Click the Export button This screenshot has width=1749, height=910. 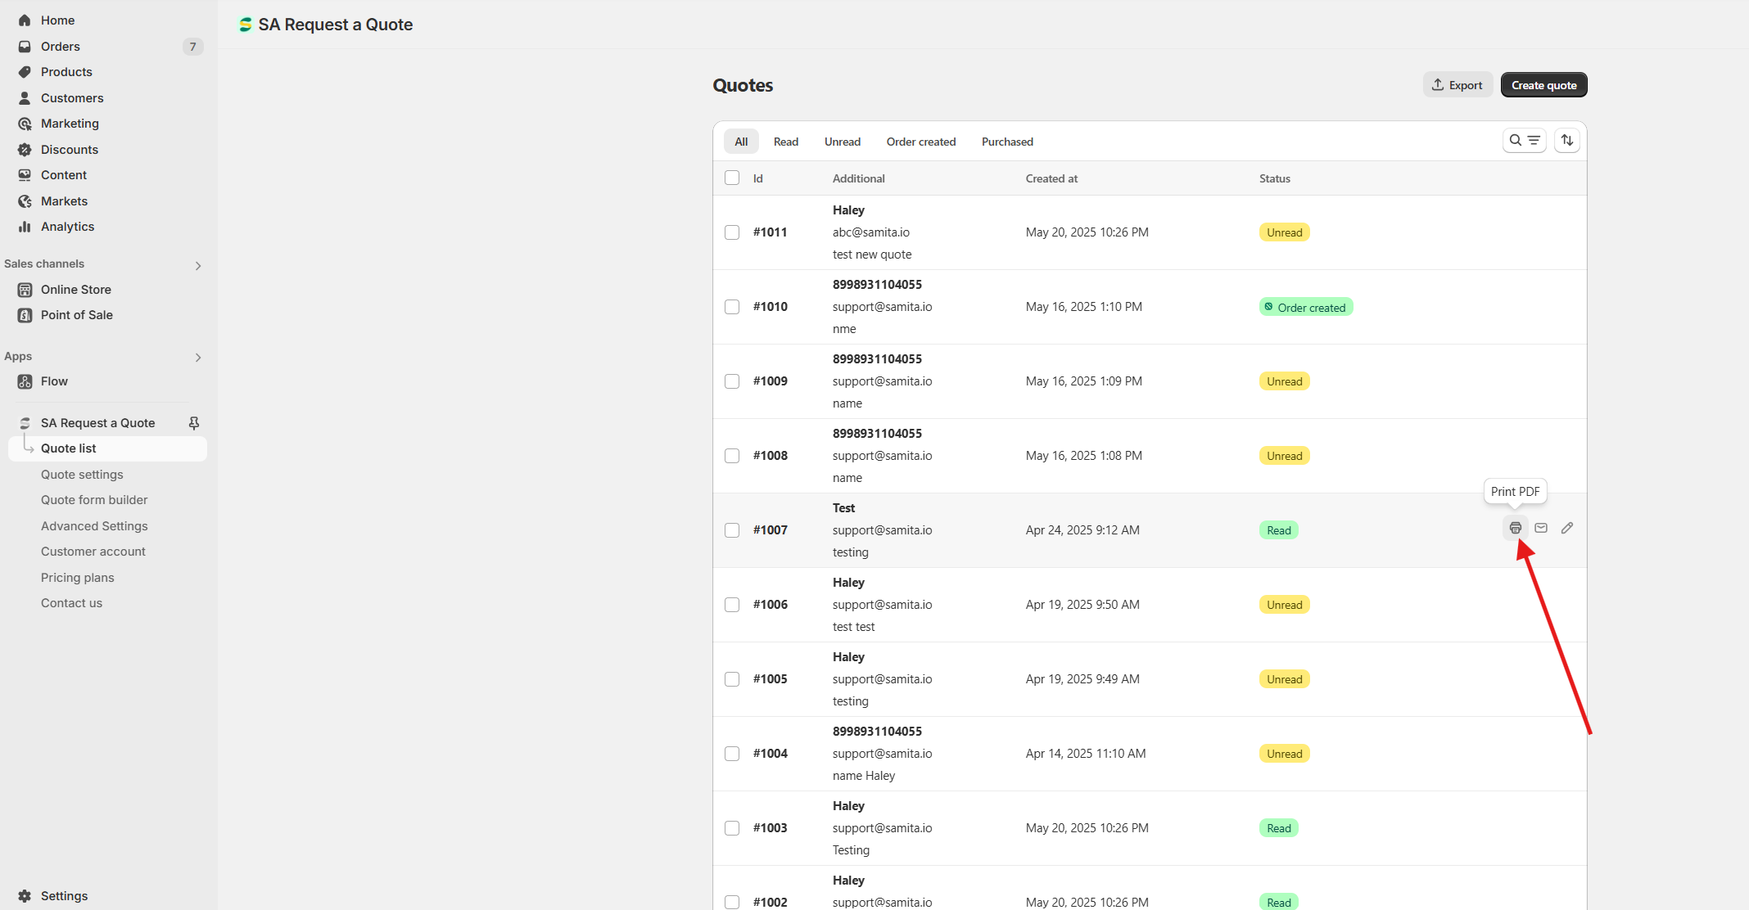click(1457, 85)
